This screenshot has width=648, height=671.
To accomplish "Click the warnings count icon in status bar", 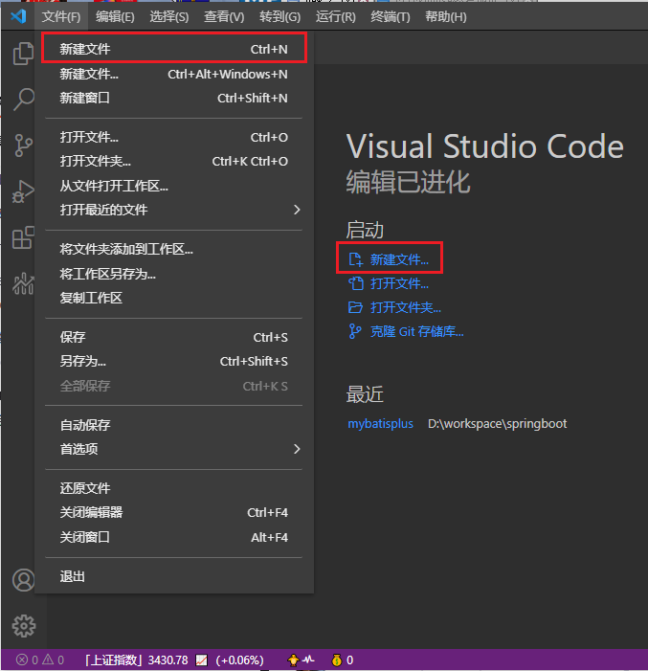I will coord(48,660).
